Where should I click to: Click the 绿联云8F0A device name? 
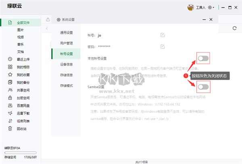click(12, 148)
